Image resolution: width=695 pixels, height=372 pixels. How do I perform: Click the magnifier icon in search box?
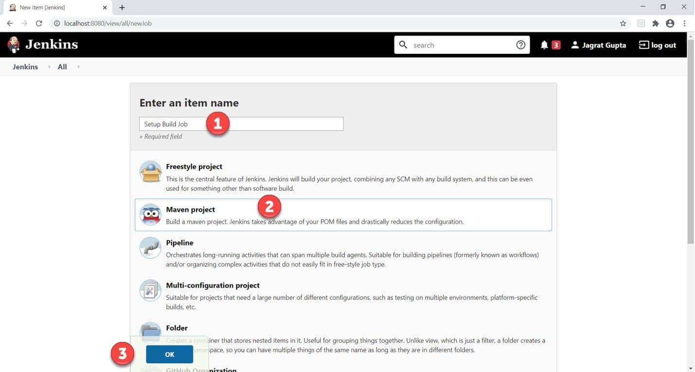tap(403, 45)
